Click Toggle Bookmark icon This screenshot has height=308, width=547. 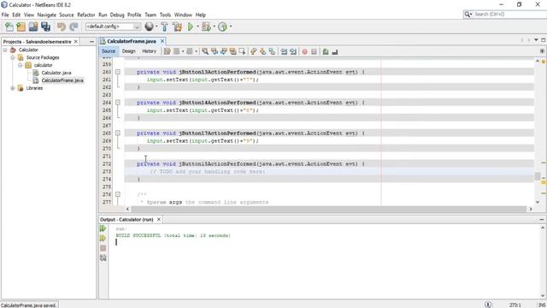[272, 51]
